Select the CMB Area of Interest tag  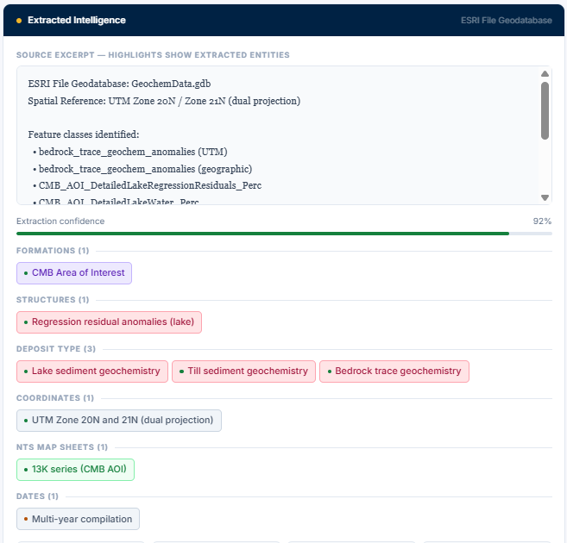(74, 273)
